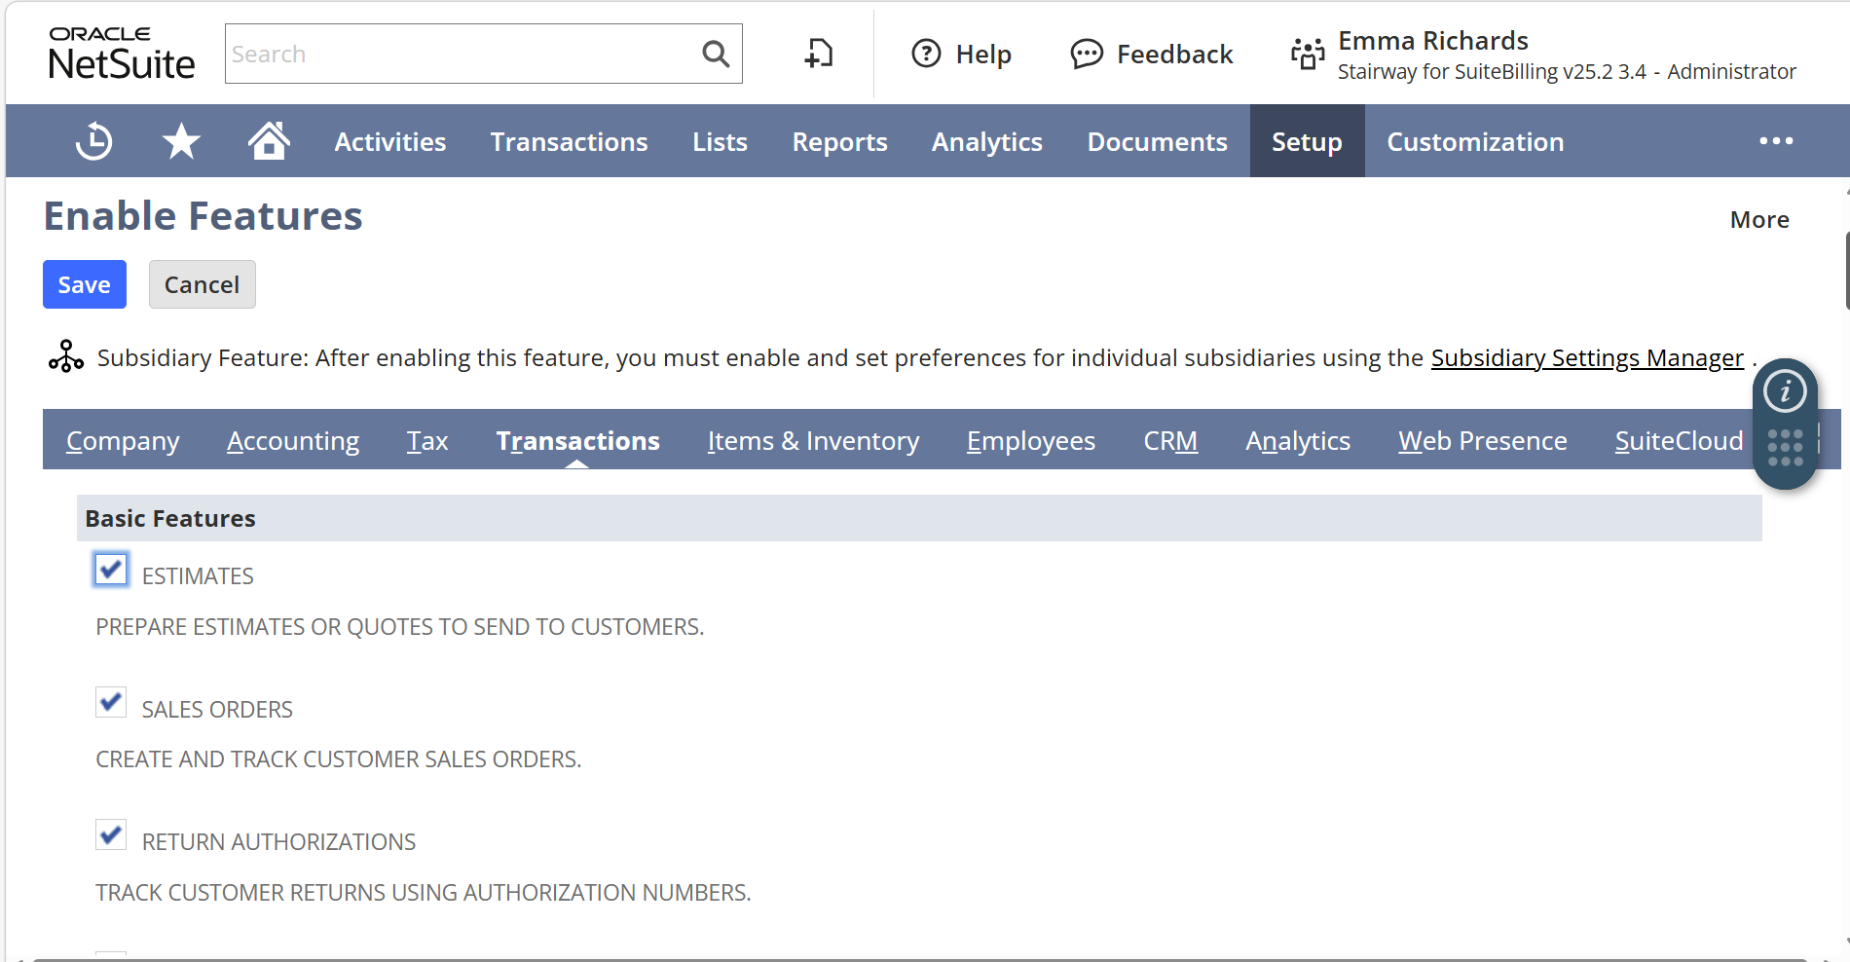Click the search magnifier icon
Viewport: 1850px width, 962px height.
716,55
